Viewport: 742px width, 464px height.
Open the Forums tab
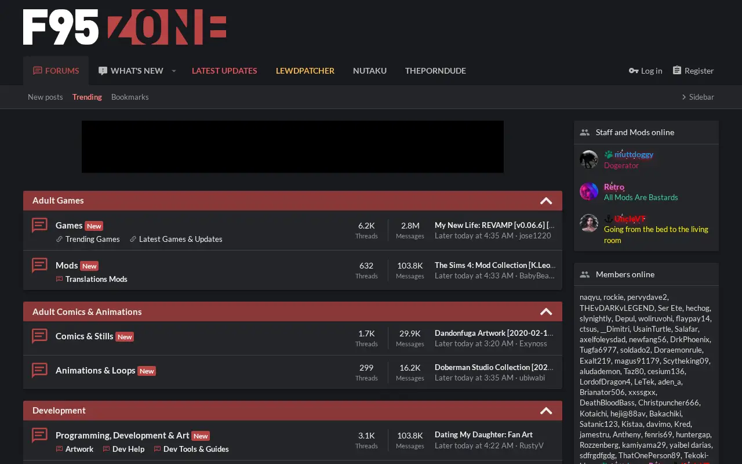click(56, 71)
